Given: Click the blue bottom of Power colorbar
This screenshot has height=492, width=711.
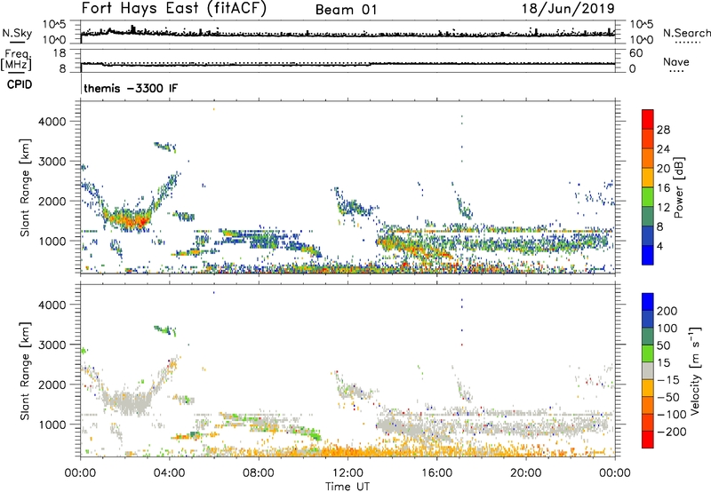Looking at the screenshot, I should pos(648,255).
